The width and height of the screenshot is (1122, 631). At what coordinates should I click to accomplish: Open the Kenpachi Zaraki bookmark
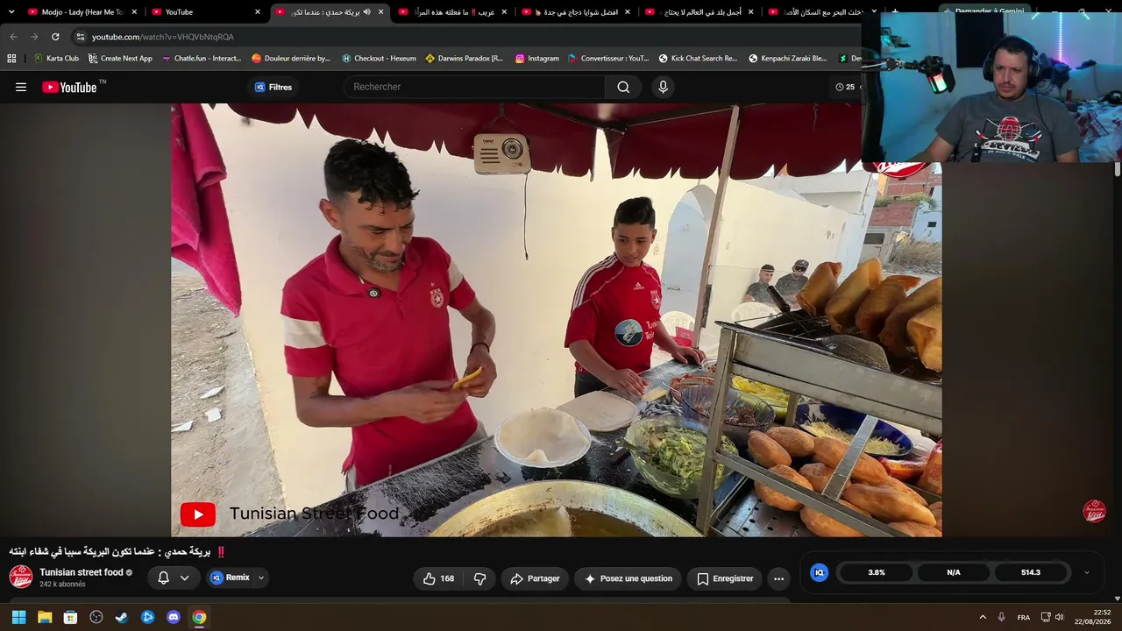787,59
